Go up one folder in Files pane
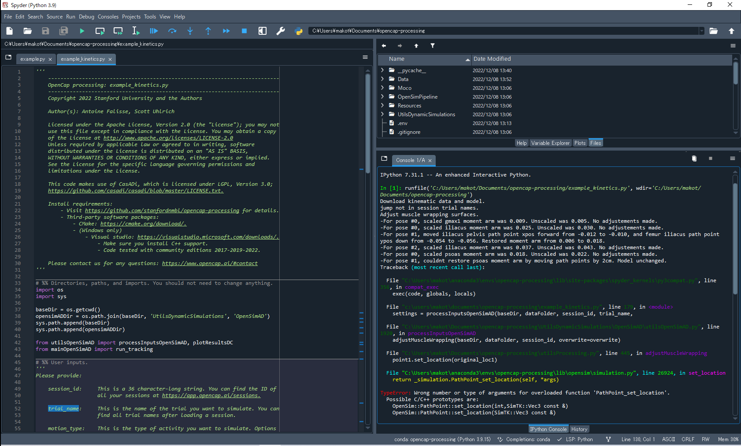Viewport: 741px width, 446px height. click(416, 46)
